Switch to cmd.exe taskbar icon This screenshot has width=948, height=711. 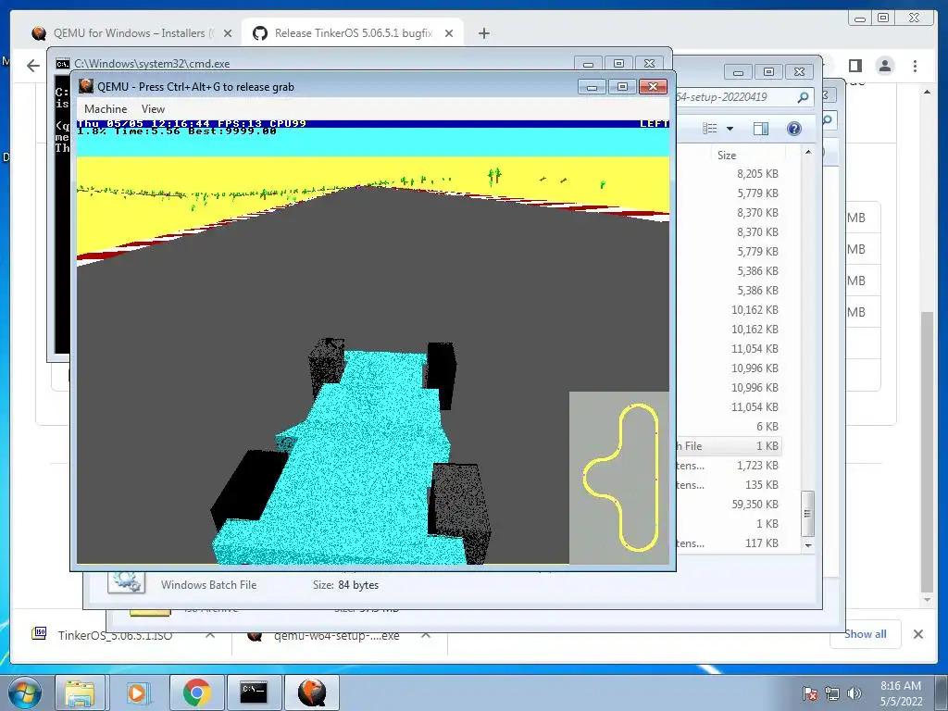[x=254, y=692]
